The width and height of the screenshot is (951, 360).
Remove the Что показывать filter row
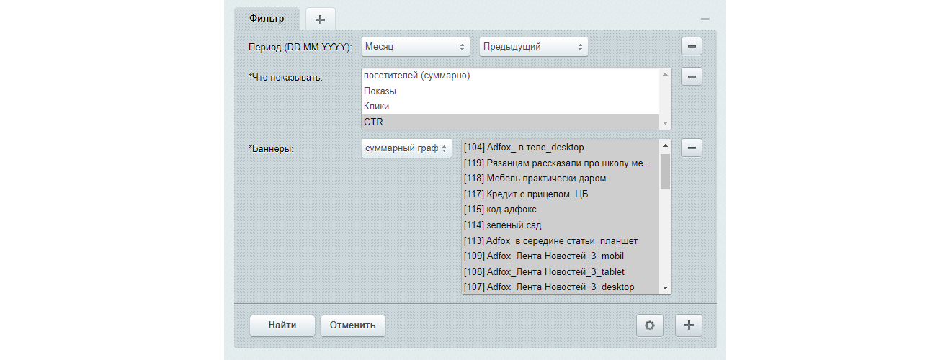(x=692, y=76)
